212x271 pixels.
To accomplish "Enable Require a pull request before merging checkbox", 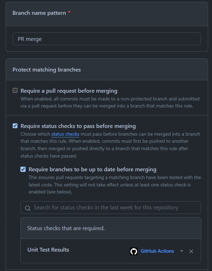I will (15, 91).
